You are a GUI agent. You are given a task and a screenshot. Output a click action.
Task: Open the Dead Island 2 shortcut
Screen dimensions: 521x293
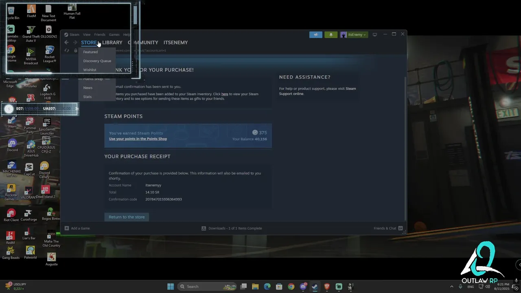pos(46,192)
